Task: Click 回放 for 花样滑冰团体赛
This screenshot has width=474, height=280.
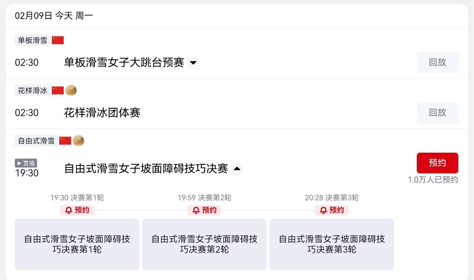Action: click(x=437, y=112)
